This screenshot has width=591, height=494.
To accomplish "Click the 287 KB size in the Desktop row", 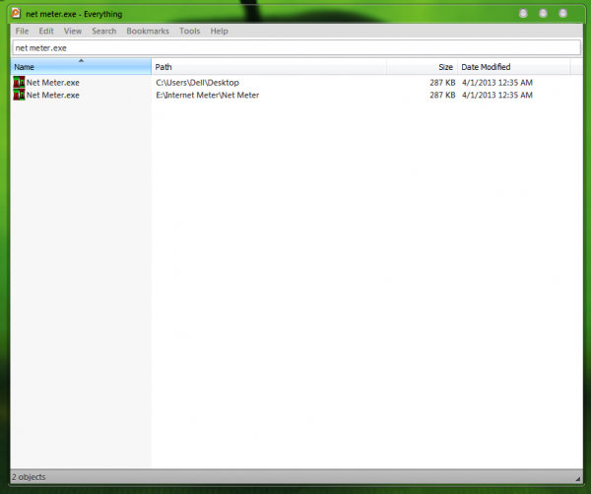I will pos(442,82).
